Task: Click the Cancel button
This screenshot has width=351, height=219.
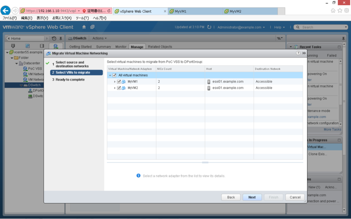Action: 295,198
